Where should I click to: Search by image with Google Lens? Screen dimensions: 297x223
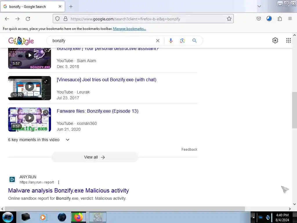pyautogui.click(x=182, y=41)
